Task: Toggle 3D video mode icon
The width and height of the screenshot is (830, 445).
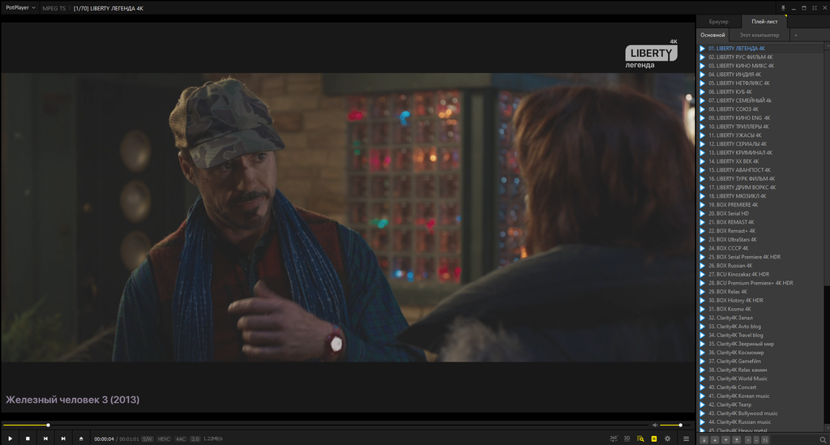Action: (627, 439)
